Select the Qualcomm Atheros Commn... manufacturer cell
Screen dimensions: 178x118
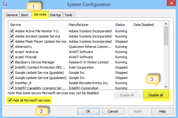pyautogui.click(x=90, y=47)
